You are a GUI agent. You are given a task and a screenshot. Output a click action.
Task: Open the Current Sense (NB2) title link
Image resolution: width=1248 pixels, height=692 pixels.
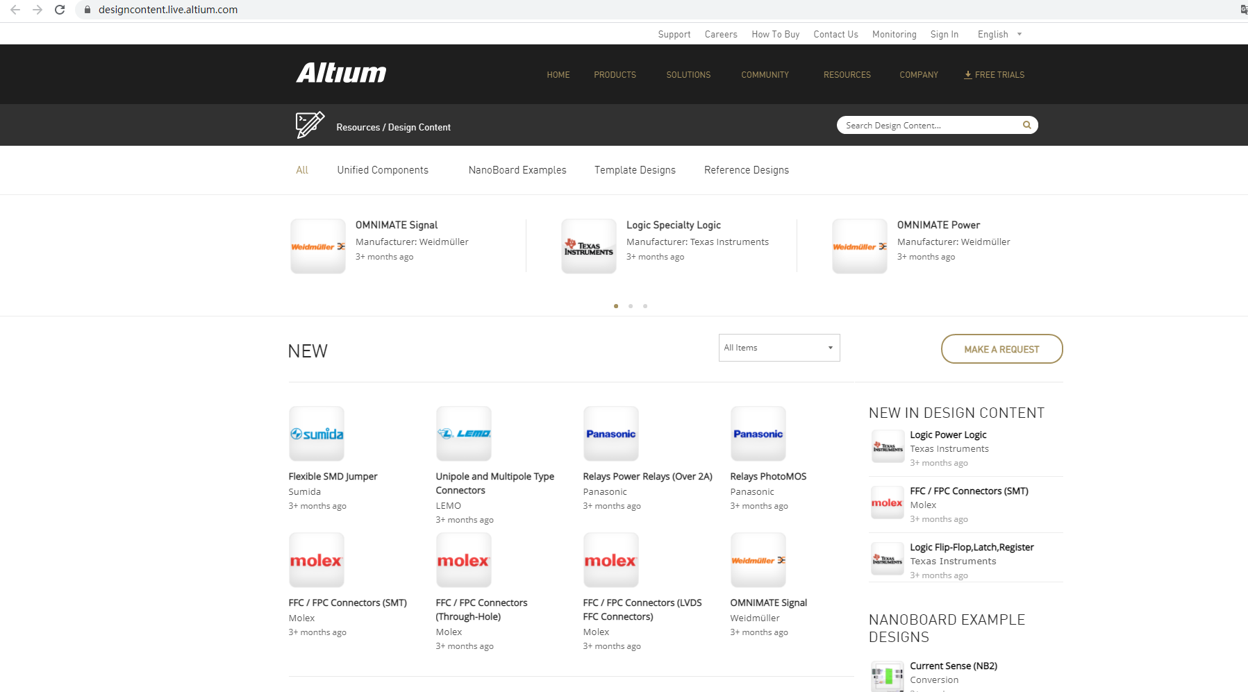[954, 666]
